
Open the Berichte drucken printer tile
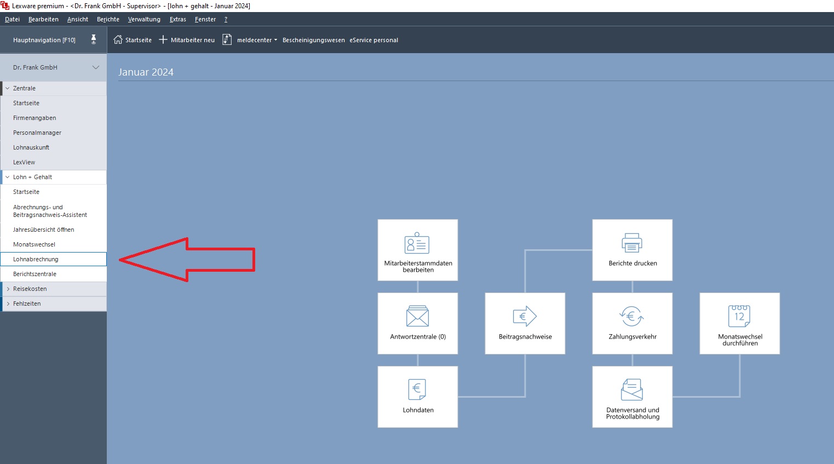point(632,250)
